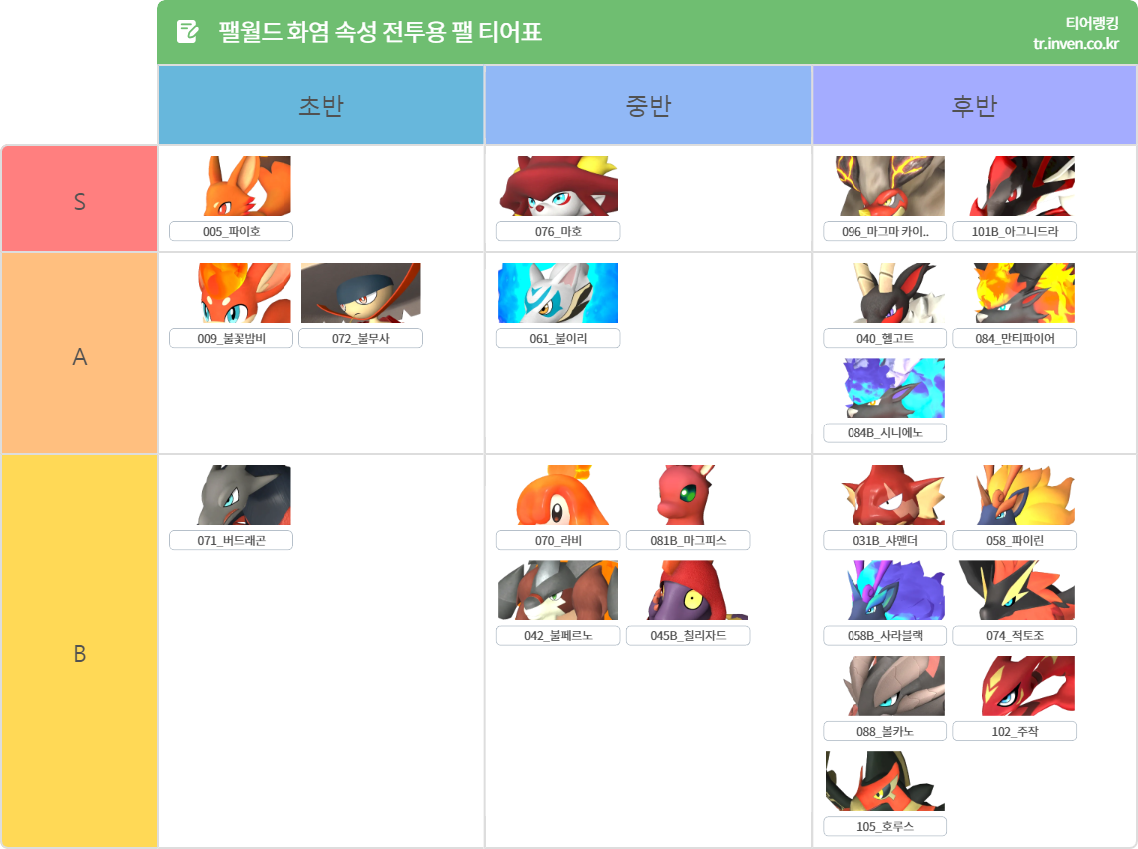Select the 076_마호 witch-hat pal image
The image size is (1138, 849).
558,186
